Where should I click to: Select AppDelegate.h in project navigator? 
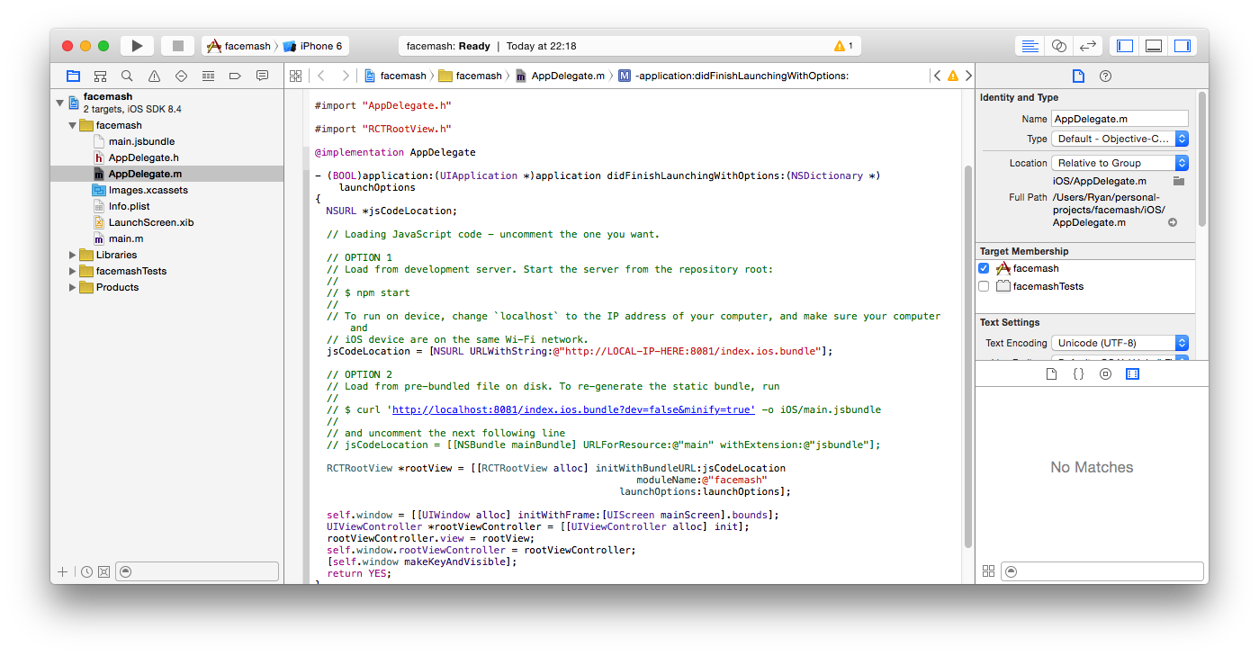pos(143,157)
